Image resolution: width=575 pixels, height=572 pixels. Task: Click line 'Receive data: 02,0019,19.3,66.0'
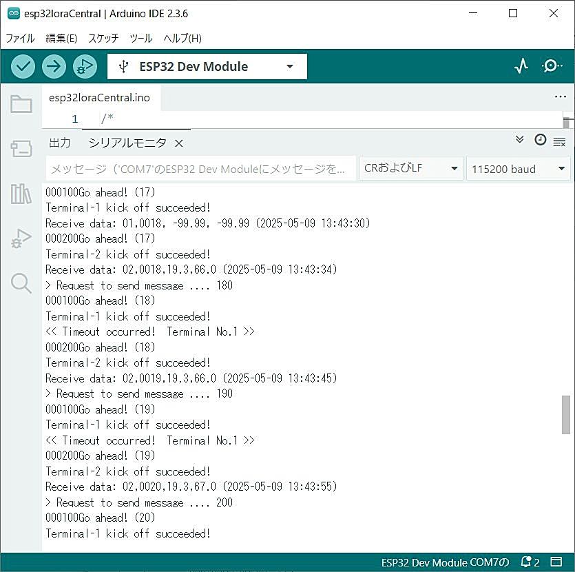191,378
